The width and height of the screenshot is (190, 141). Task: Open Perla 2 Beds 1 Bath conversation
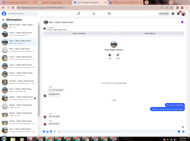click(x=19, y=50)
